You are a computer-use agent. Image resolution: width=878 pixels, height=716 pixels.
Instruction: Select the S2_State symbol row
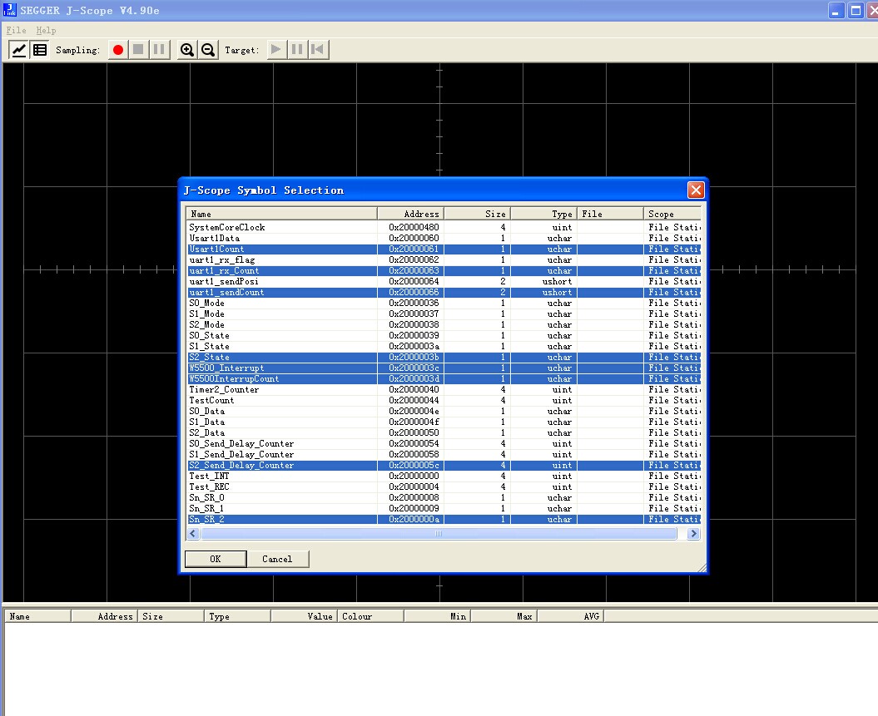click(444, 357)
